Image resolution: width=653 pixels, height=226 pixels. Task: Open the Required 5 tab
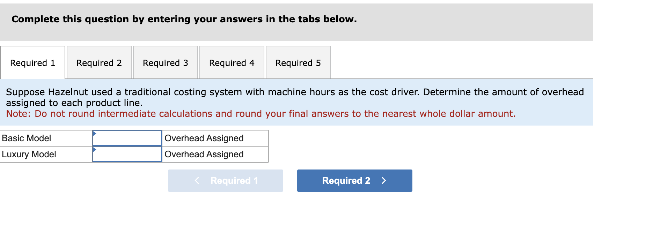(x=298, y=63)
